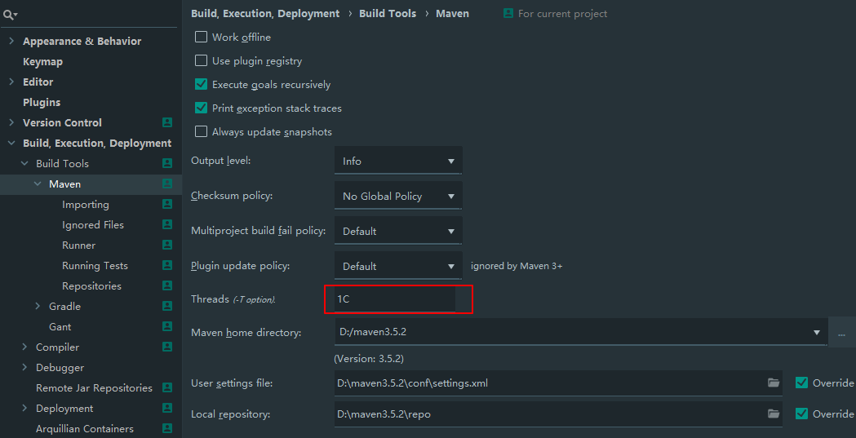
Task: Click the Threads -T option field
Action: tap(397, 299)
